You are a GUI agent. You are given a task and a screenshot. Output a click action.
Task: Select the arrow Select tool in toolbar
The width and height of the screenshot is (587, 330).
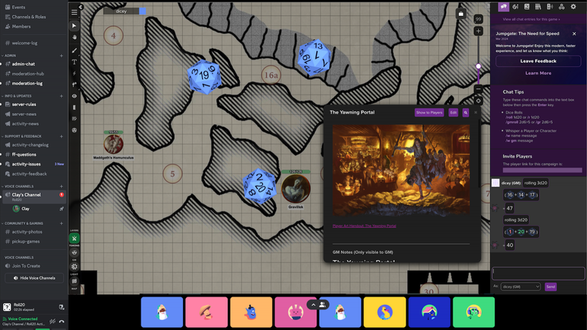[75, 25]
